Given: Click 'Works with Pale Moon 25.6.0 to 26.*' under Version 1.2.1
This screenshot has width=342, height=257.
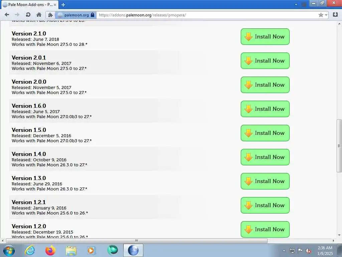Looking at the screenshot, I should [50, 213].
